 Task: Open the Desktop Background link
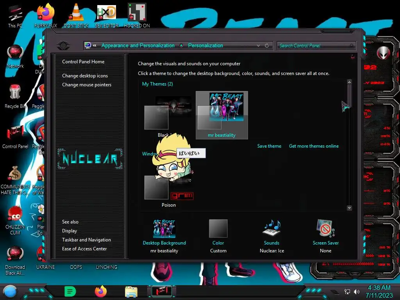[x=164, y=243]
